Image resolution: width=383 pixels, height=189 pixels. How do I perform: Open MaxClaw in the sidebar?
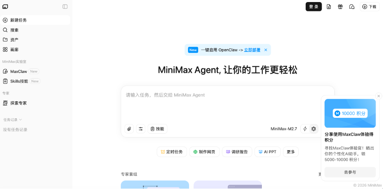tap(35, 71)
